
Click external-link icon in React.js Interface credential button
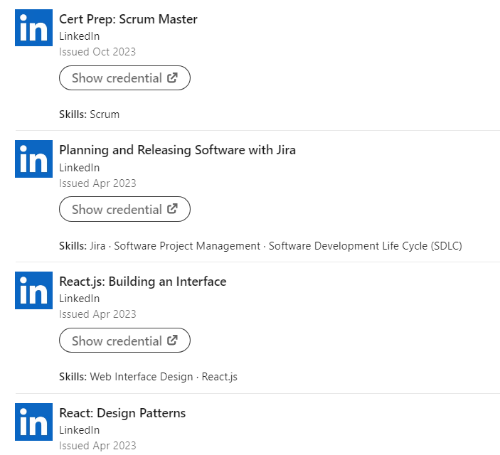click(172, 341)
